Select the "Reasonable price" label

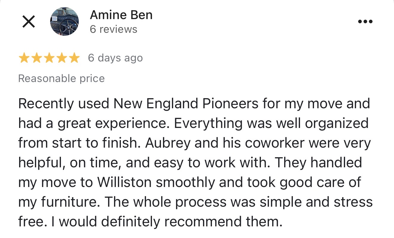pos(61,78)
